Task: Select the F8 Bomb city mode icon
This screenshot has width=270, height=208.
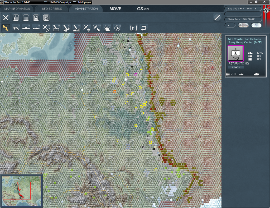Action: pos(76,28)
